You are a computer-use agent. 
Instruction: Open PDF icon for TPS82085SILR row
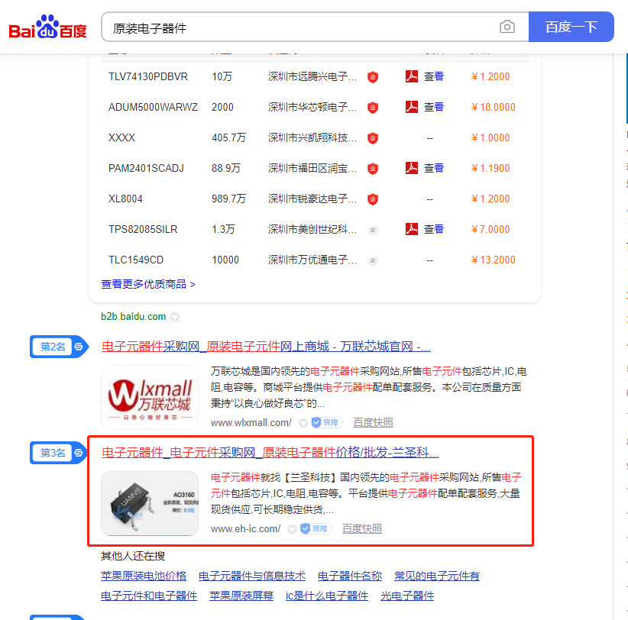(x=411, y=229)
